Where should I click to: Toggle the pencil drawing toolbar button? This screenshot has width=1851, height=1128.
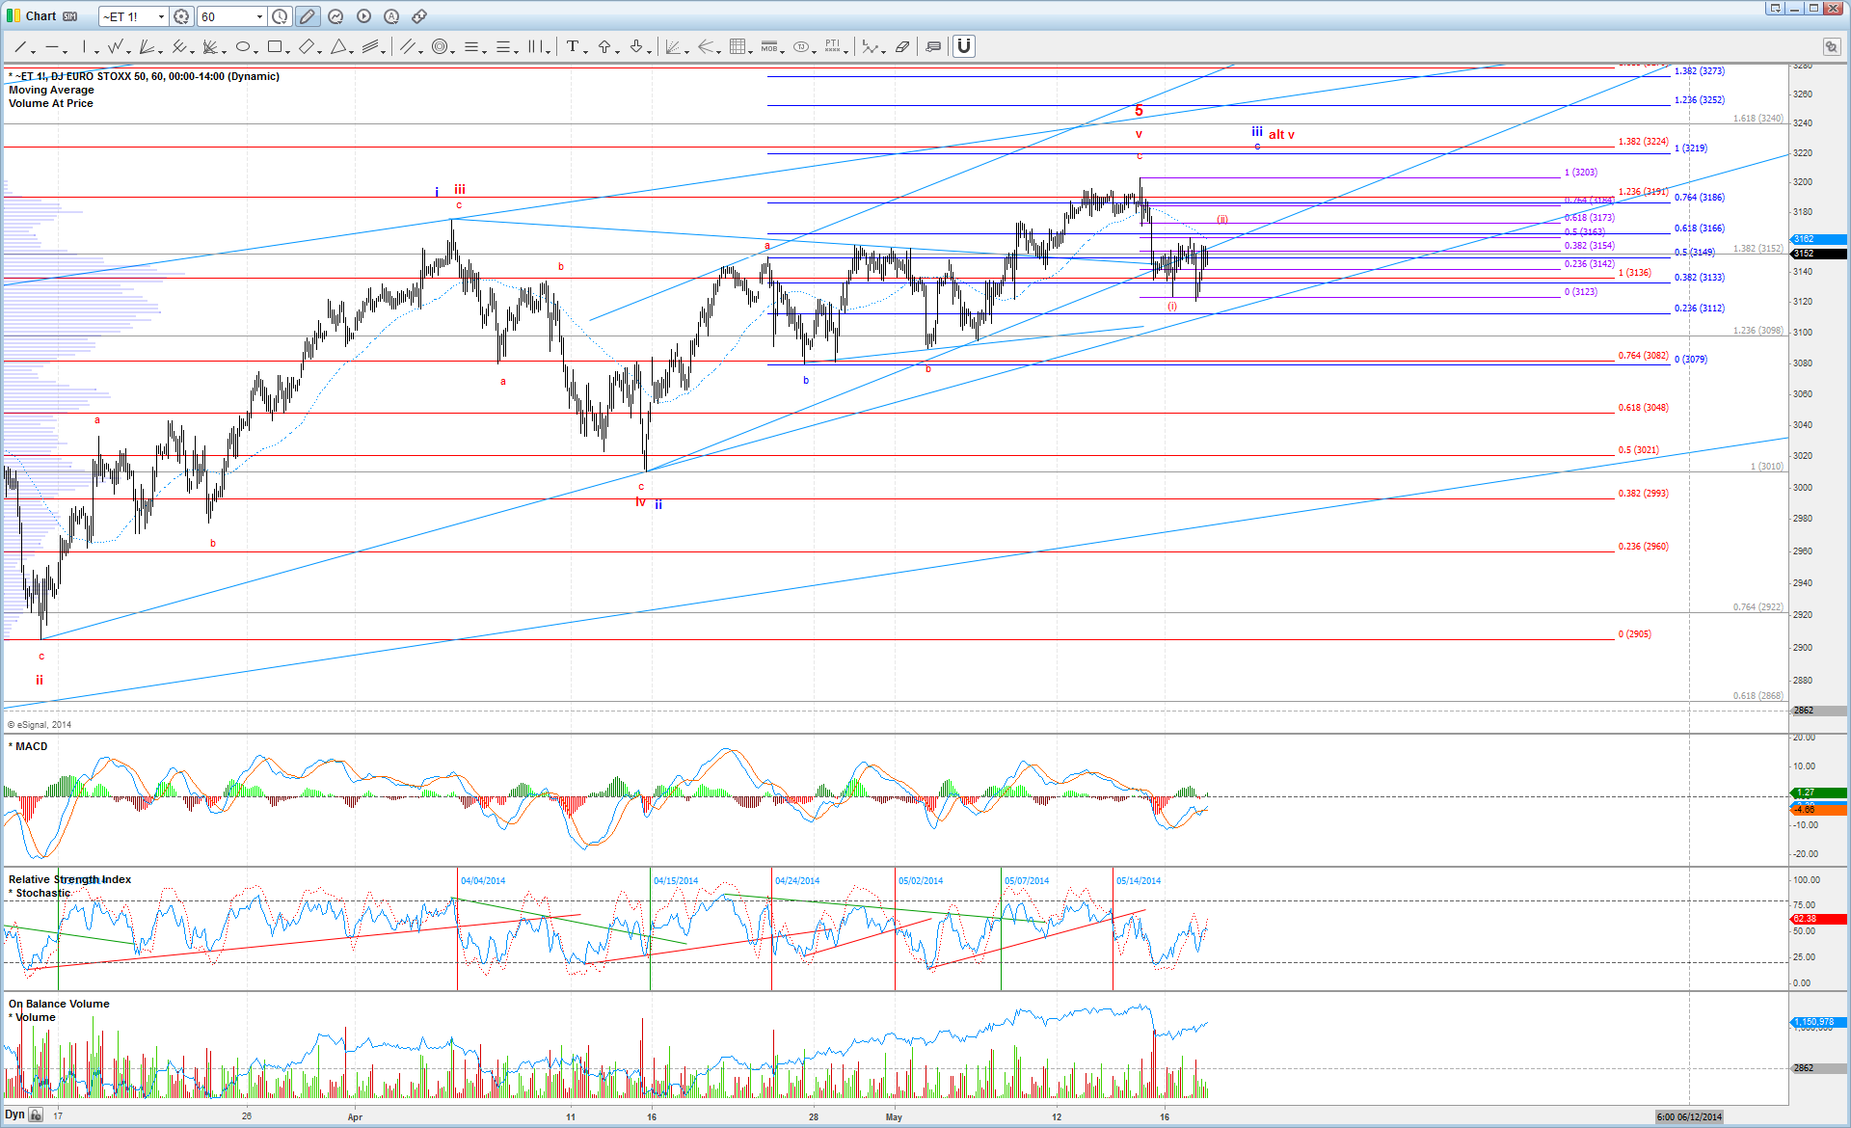[308, 16]
